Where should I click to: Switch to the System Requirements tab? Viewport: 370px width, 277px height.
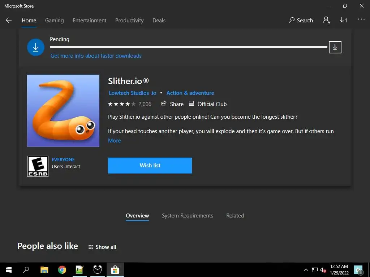[x=188, y=216]
